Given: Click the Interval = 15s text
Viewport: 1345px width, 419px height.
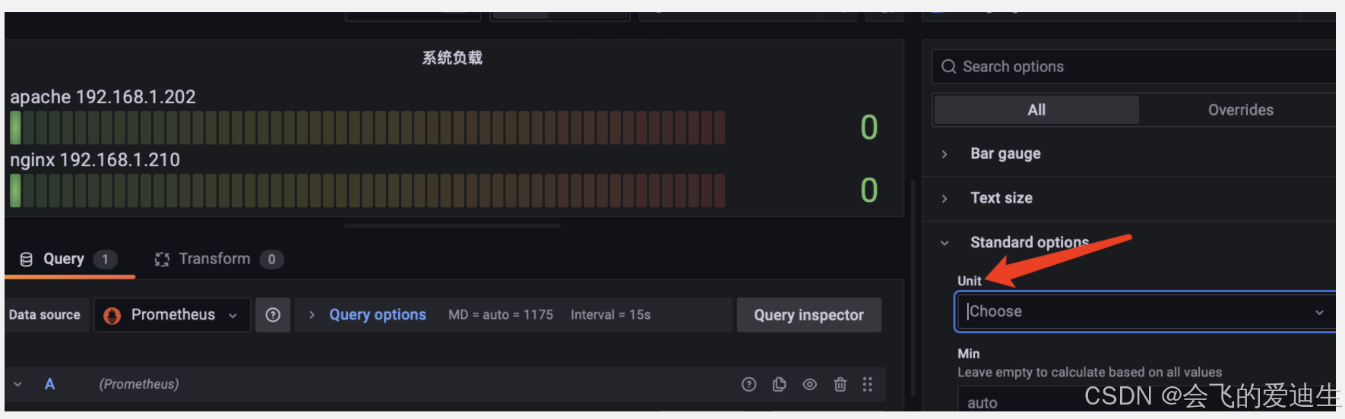Looking at the screenshot, I should [610, 315].
